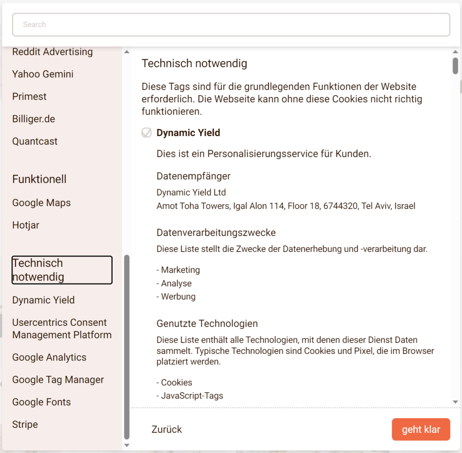
Task: Click content panel scrollbar up arrow
Action: pyautogui.click(x=455, y=52)
